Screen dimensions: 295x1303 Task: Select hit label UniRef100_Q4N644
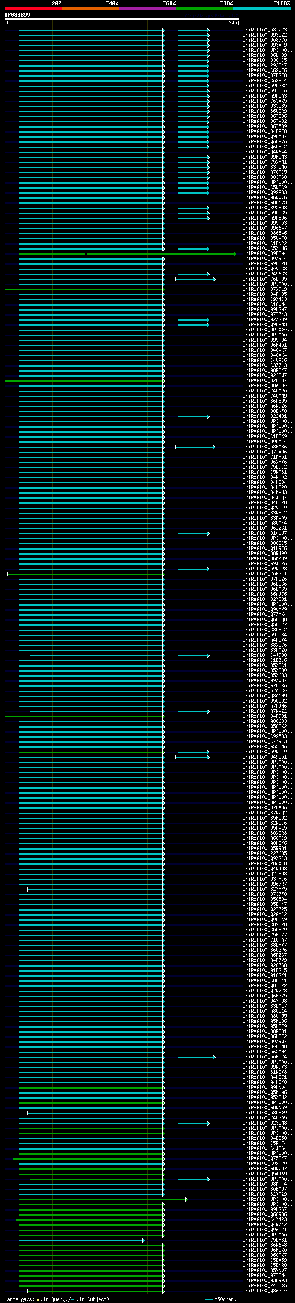point(265,152)
